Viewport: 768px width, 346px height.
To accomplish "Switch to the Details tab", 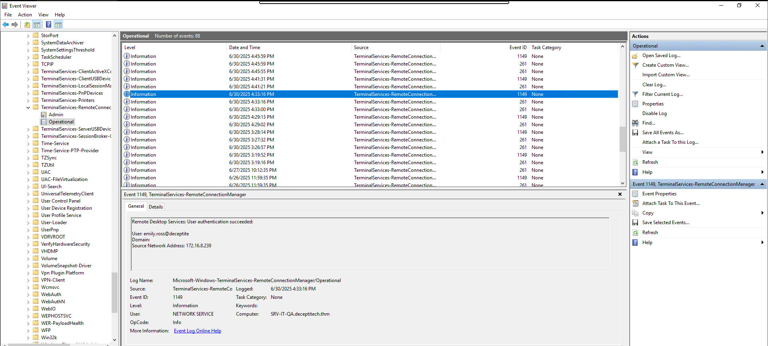I will 156,207.
